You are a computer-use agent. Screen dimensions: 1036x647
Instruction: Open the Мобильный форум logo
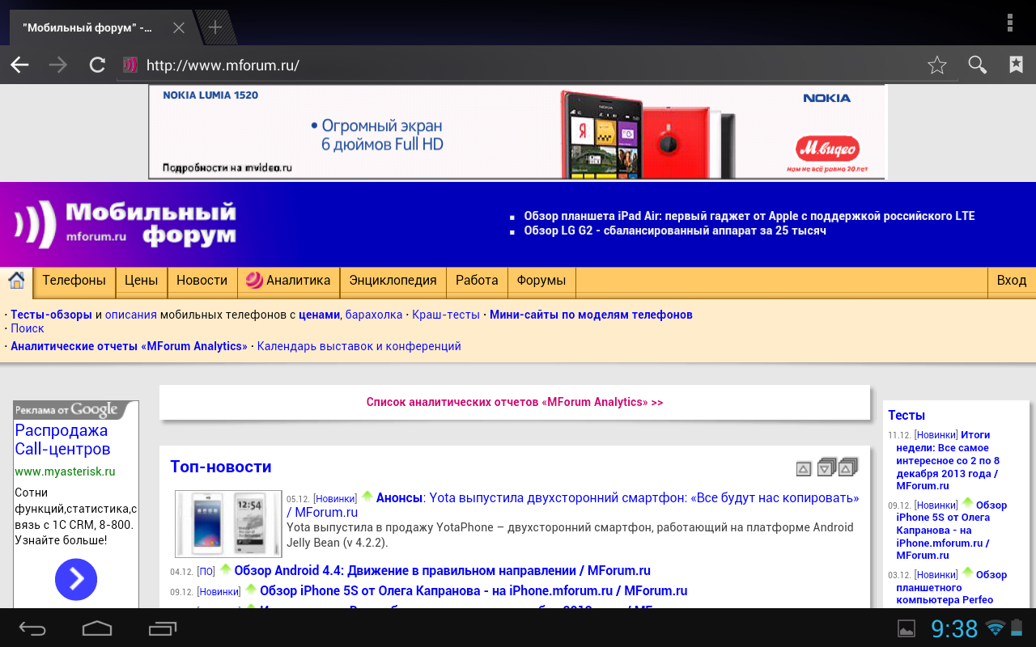[x=125, y=224]
